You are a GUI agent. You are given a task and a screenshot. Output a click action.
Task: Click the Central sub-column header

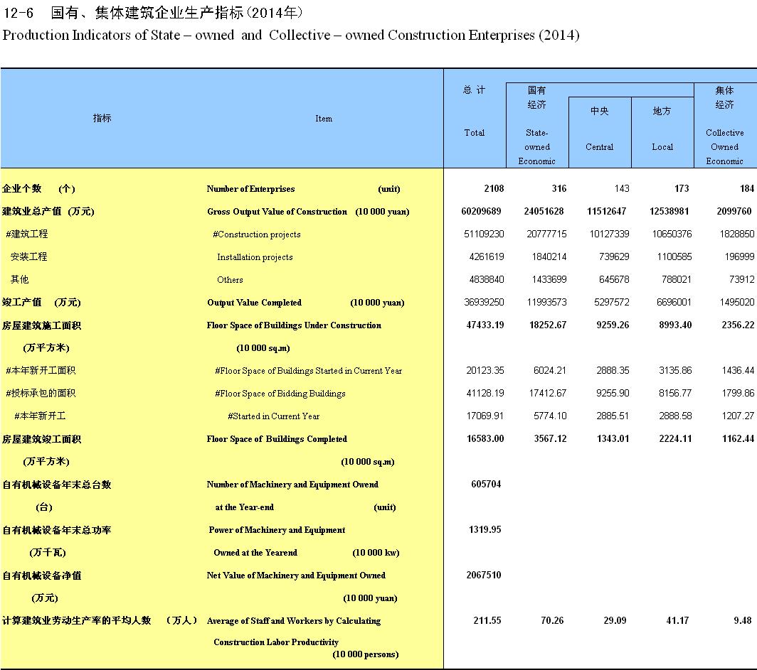point(599,146)
